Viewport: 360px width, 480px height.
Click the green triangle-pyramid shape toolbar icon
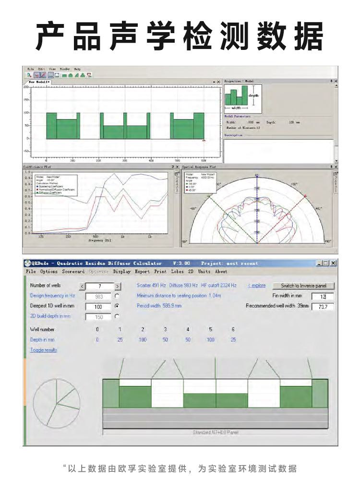point(83,75)
